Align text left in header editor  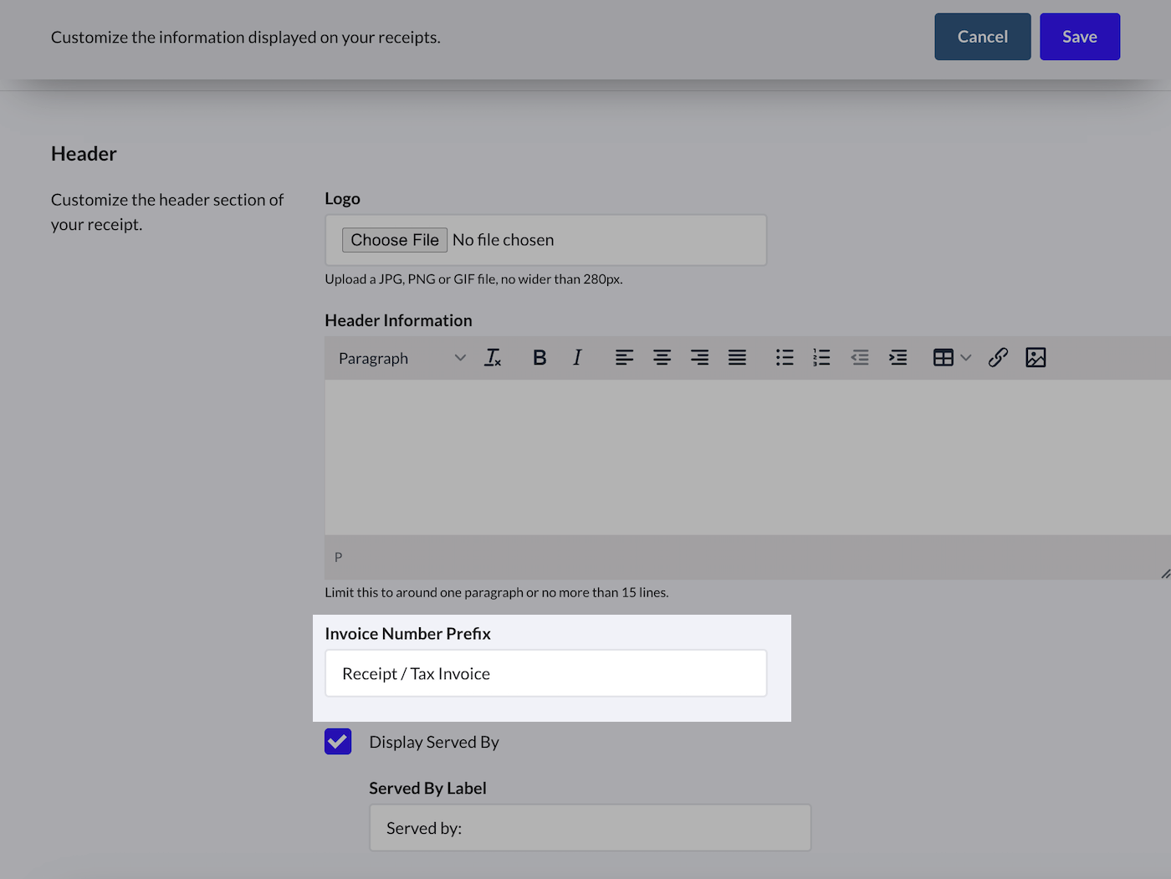coord(624,358)
